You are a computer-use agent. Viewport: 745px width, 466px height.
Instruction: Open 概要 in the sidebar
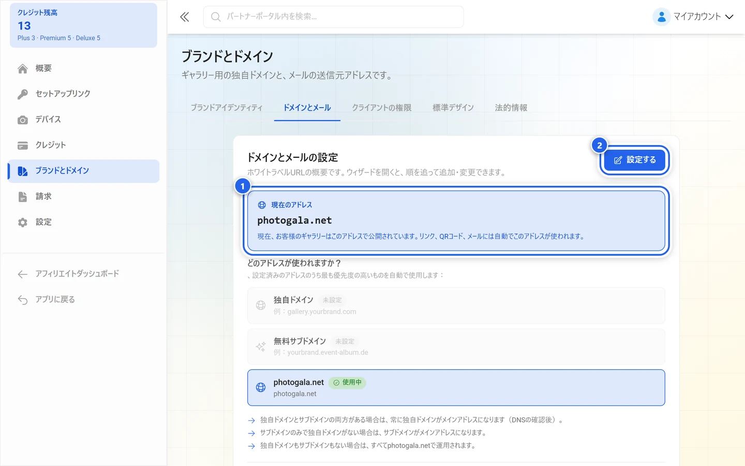pos(83,68)
